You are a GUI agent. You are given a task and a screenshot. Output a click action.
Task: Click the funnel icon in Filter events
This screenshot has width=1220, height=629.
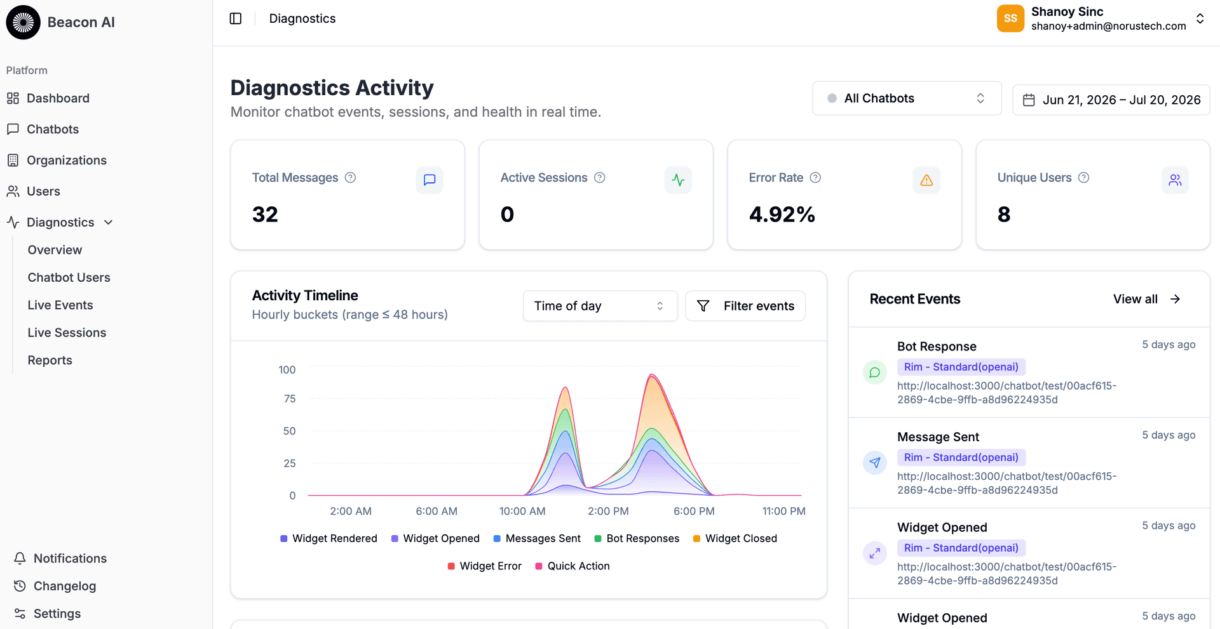[703, 306]
